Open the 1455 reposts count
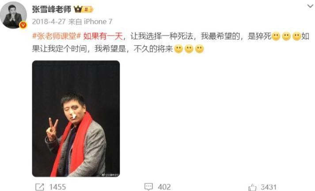 pyautogui.click(x=57, y=187)
